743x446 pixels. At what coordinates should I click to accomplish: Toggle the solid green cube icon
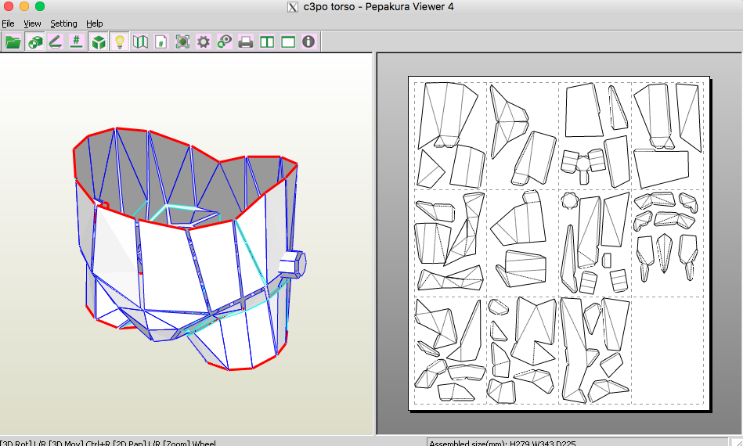[98, 42]
